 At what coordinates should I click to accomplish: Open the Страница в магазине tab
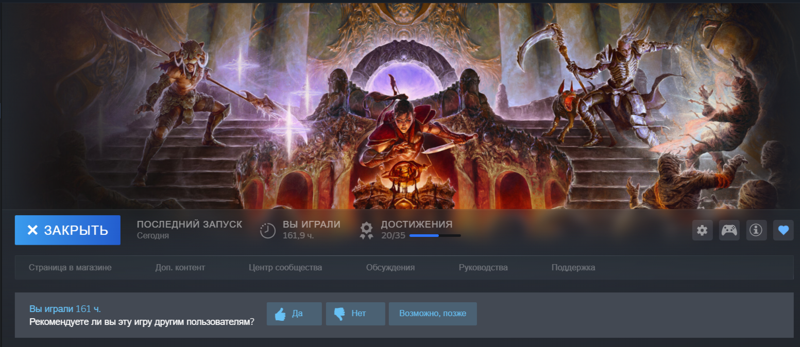pos(70,268)
